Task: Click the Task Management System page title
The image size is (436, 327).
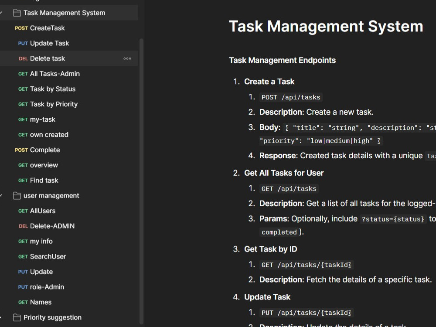Action: coord(326,27)
